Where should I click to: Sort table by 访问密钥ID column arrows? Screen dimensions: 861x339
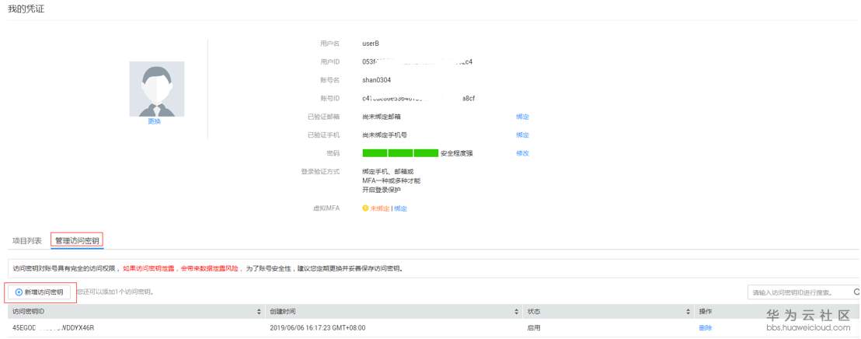[x=260, y=312]
